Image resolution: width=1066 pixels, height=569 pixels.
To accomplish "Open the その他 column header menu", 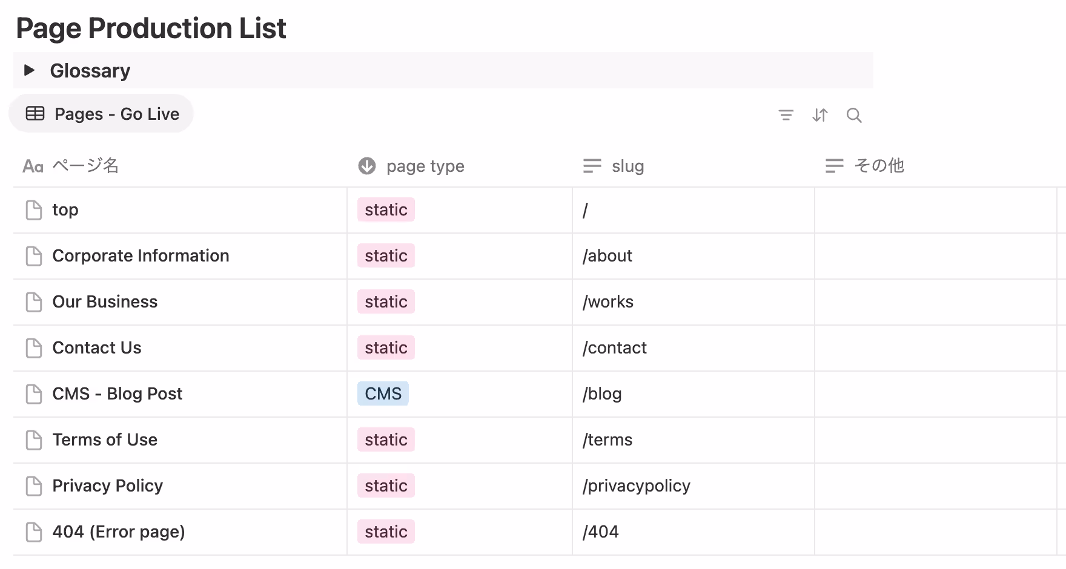I will pyautogui.click(x=878, y=166).
